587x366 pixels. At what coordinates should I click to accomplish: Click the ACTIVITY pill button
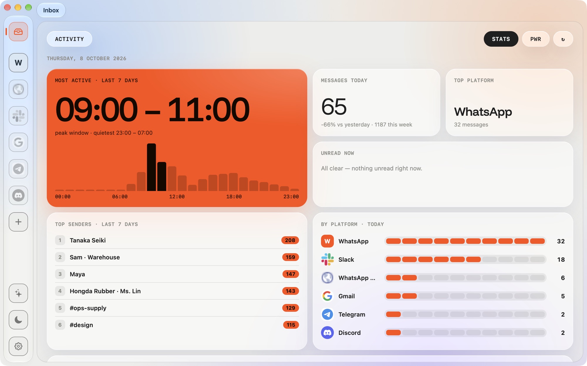coord(69,39)
